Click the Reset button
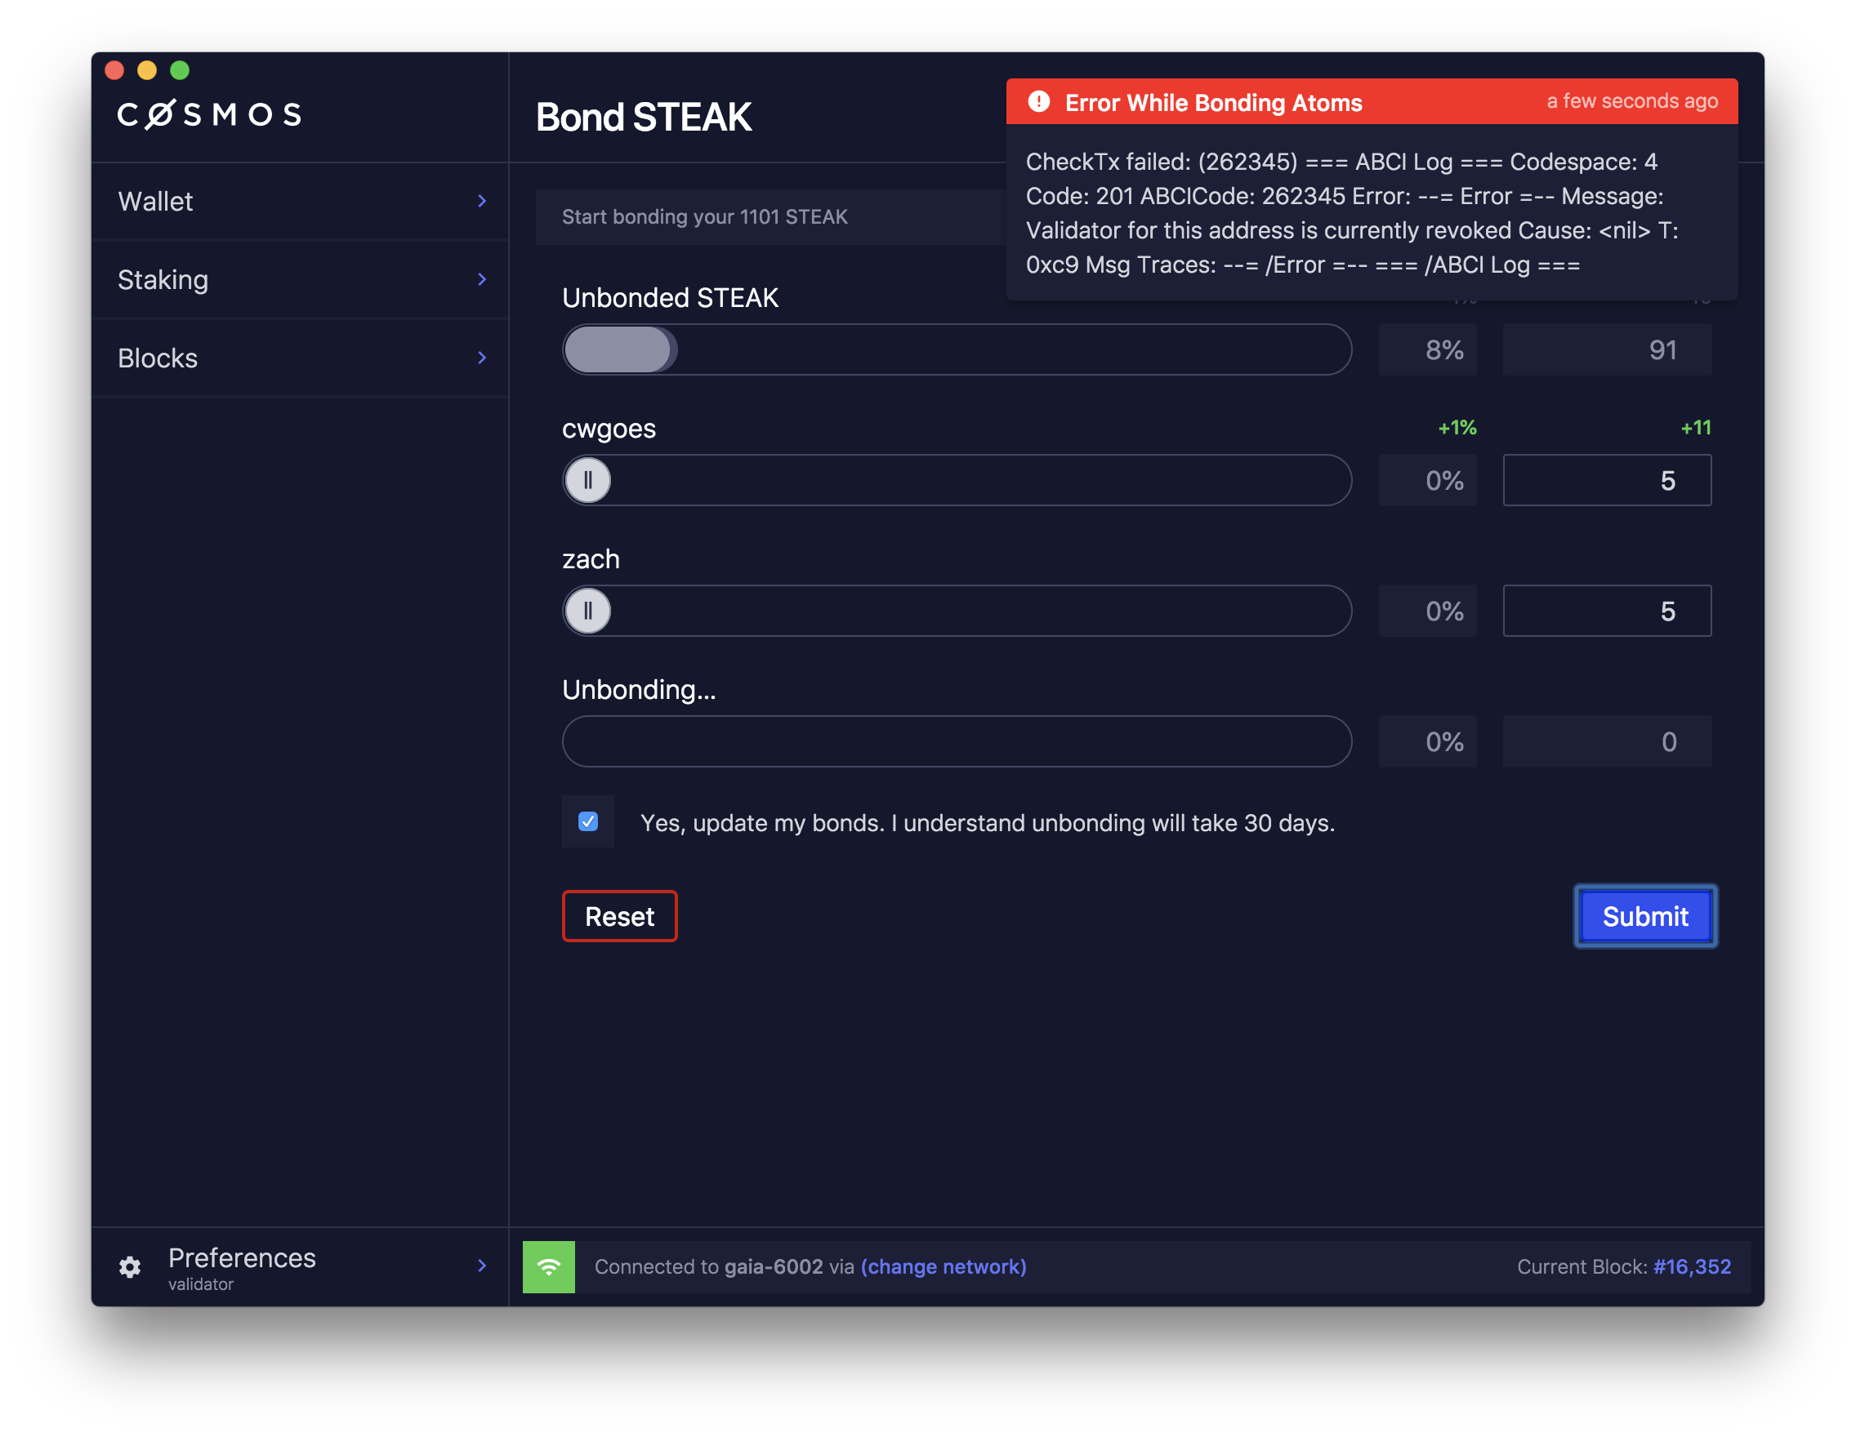This screenshot has width=1856, height=1437. [619, 916]
